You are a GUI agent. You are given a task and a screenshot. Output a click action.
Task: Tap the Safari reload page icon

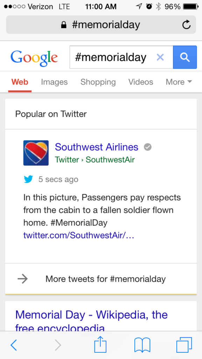tap(187, 25)
